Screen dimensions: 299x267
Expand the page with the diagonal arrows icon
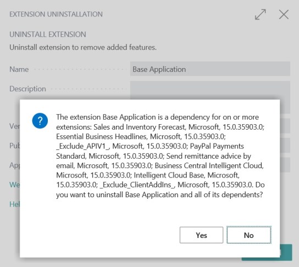(261, 14)
